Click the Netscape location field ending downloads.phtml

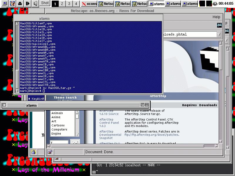(190, 34)
